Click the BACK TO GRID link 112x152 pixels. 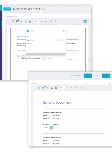tap(76, 76)
